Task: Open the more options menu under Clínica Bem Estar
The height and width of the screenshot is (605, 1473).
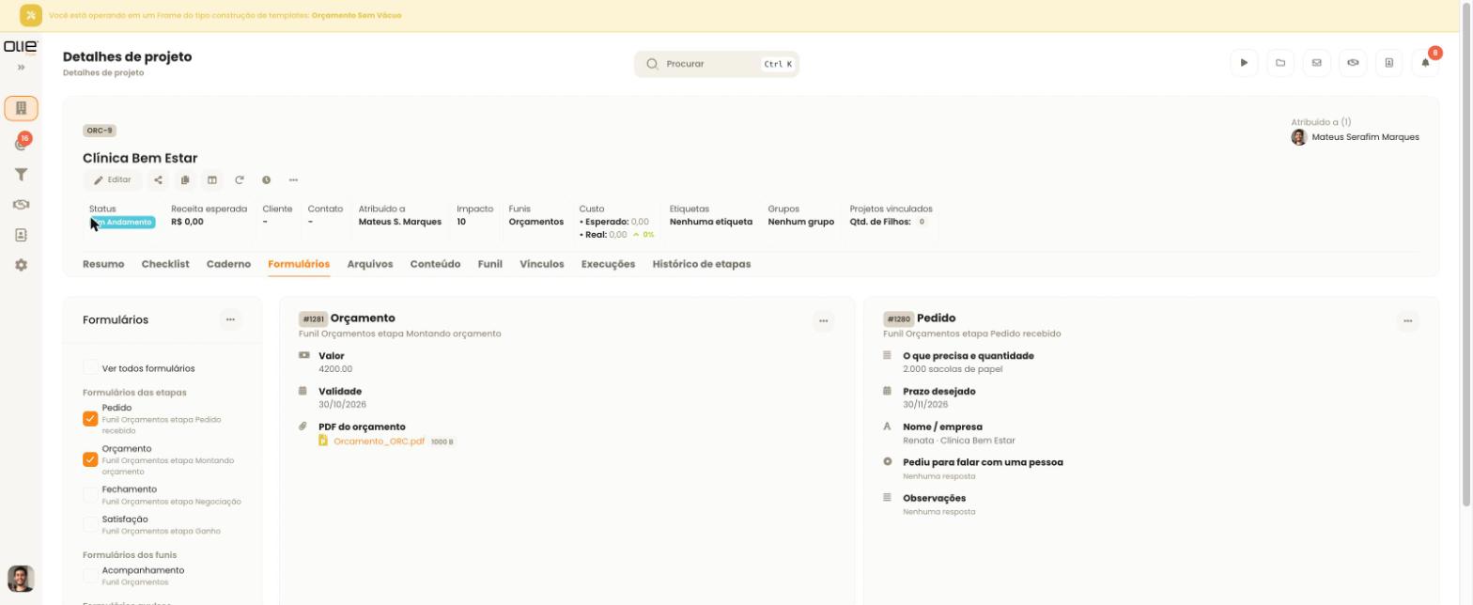Action: coord(293,180)
